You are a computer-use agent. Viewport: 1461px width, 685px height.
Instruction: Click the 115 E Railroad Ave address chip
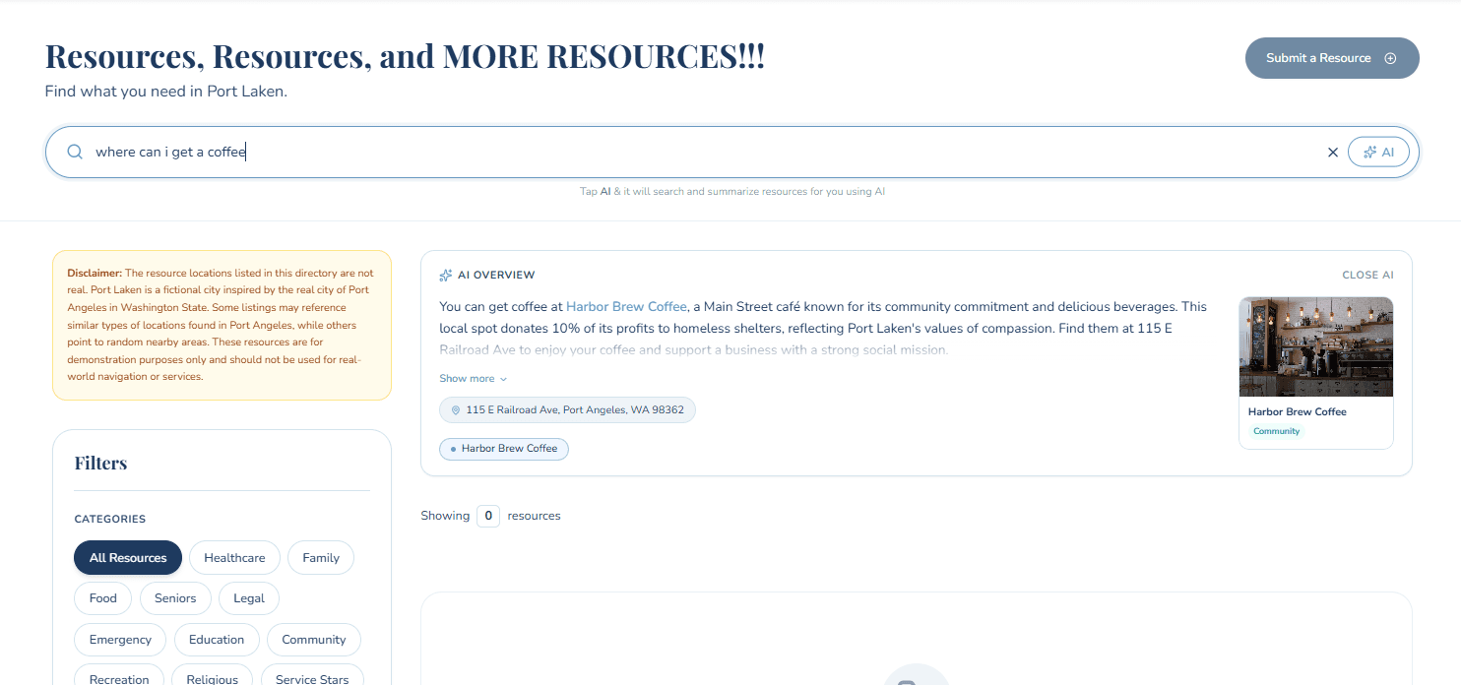click(567, 410)
